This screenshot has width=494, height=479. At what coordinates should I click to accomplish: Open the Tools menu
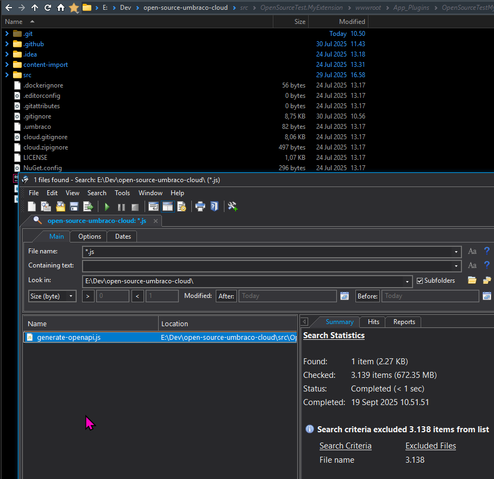122,193
